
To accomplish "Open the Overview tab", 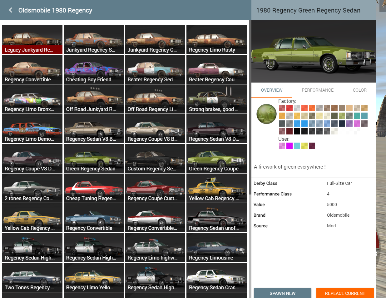I will [272, 90].
